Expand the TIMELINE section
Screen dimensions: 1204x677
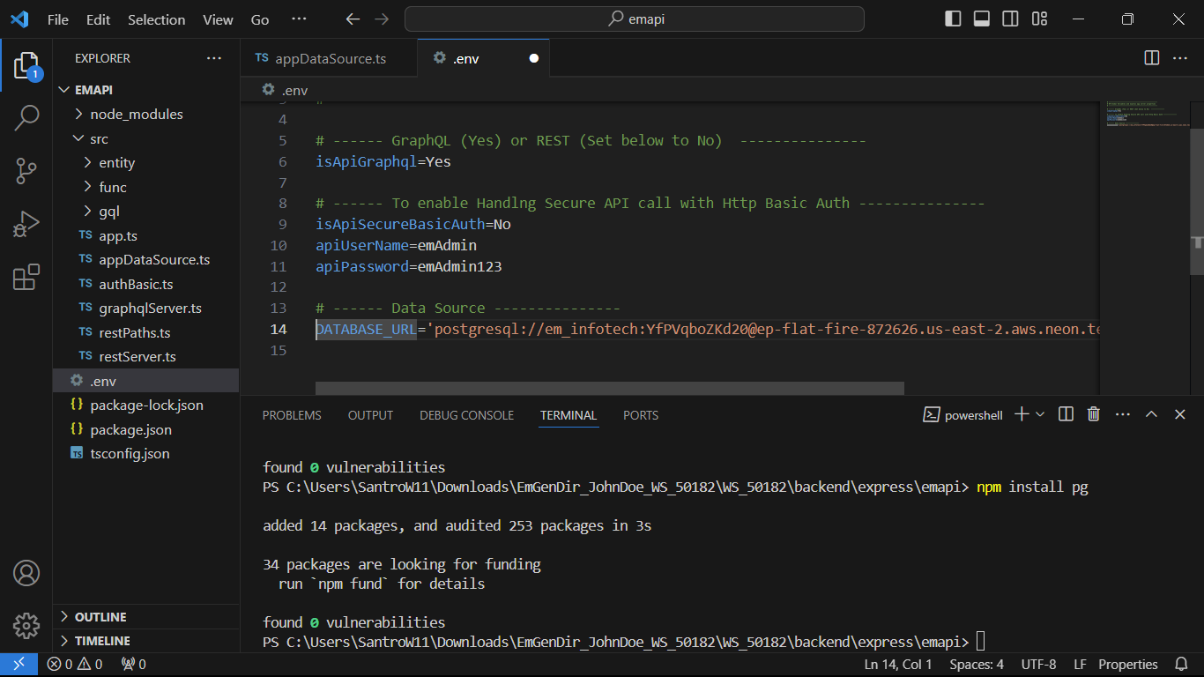145,641
